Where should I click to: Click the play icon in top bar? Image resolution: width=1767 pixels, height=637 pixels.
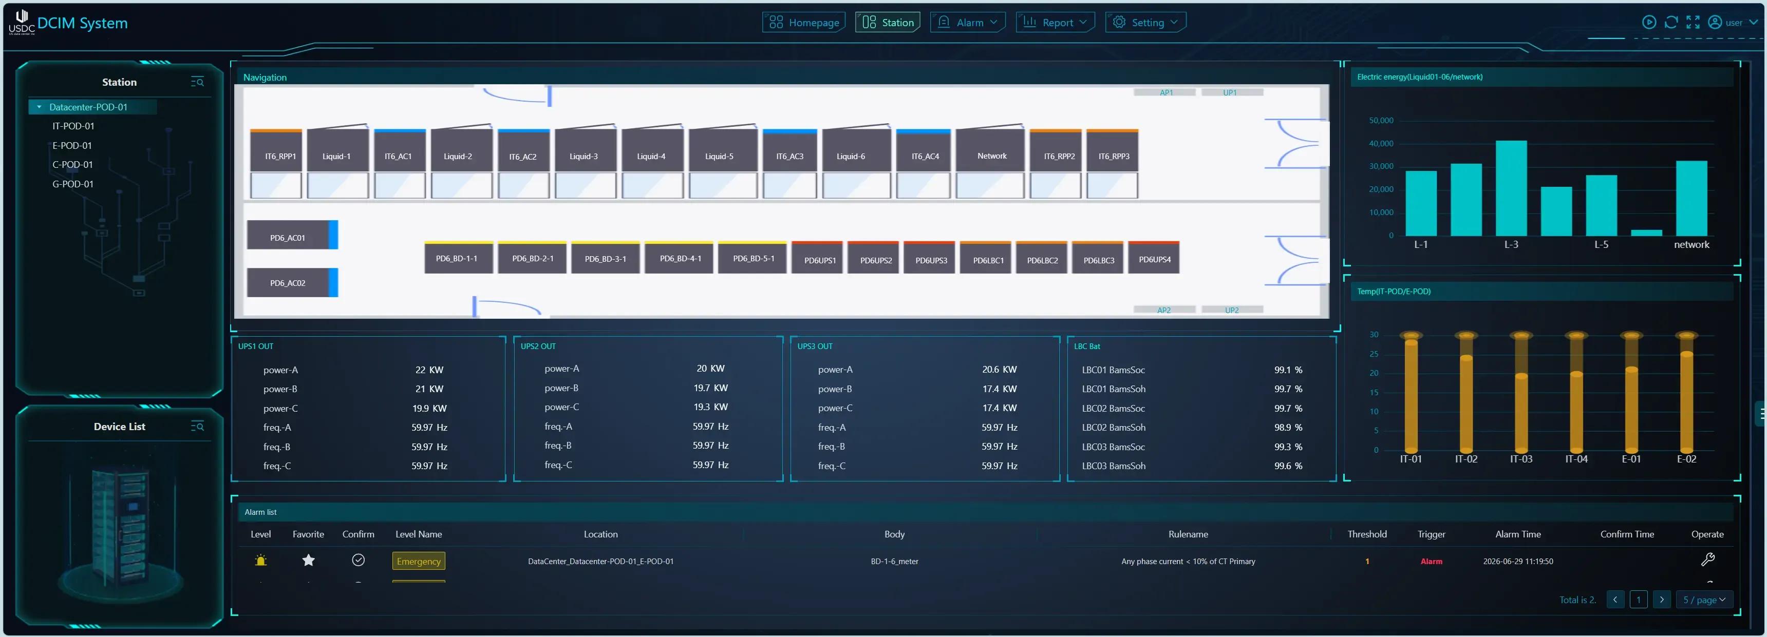tap(1649, 23)
